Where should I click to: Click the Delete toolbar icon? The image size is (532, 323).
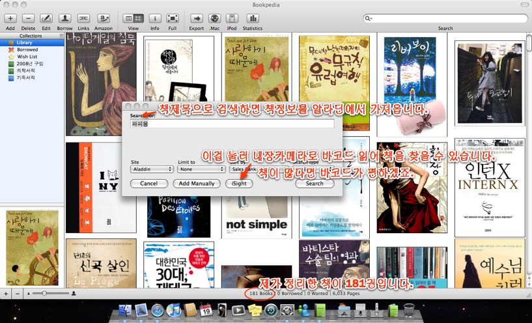pos(28,18)
